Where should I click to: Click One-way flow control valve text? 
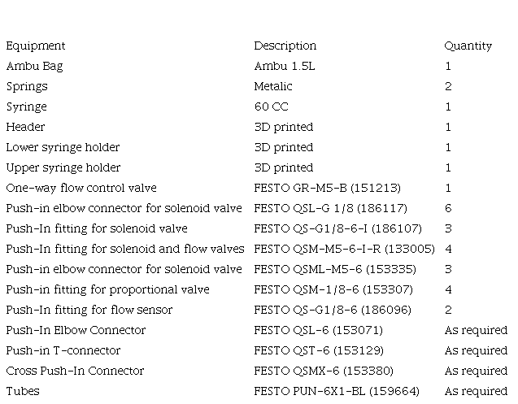coord(81,189)
